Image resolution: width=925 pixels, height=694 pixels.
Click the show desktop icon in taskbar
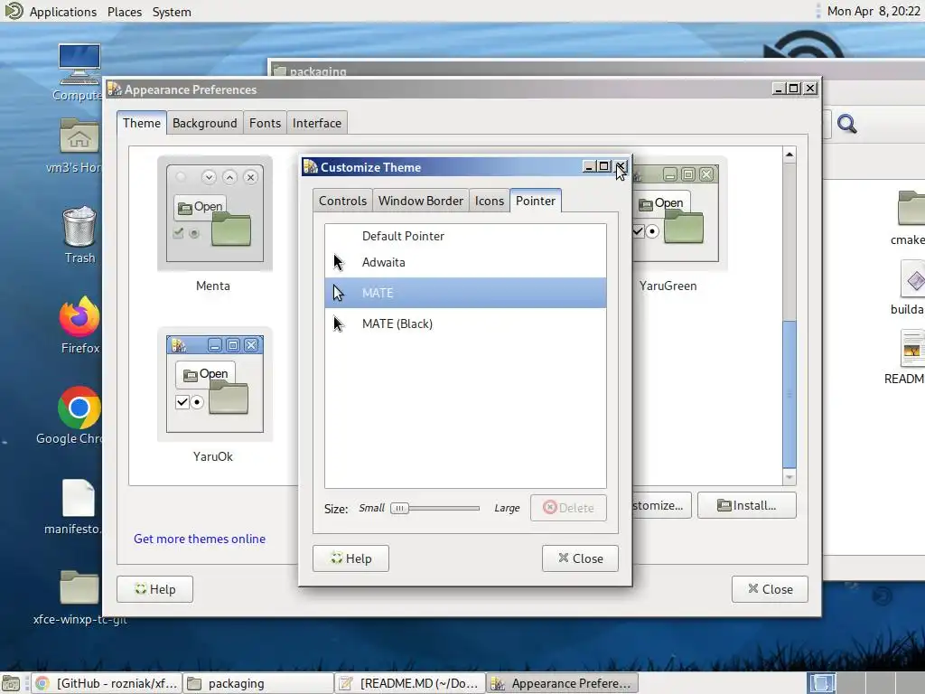tap(11, 683)
